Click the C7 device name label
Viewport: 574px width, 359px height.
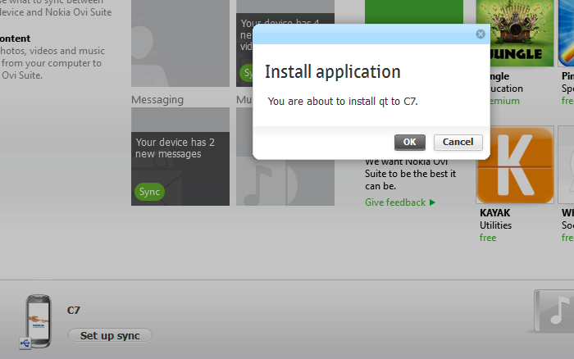click(74, 311)
